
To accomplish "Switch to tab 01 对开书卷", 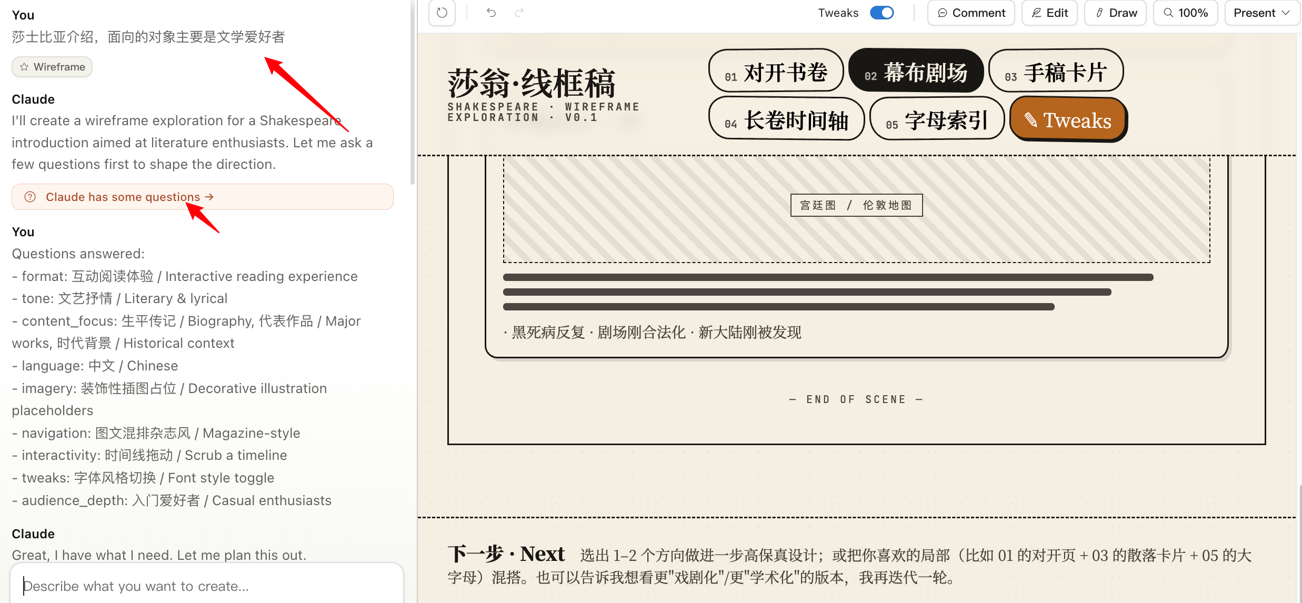I will click(x=776, y=71).
